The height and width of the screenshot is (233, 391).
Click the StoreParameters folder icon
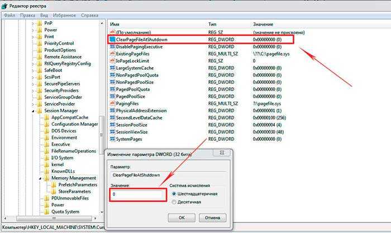54,192
